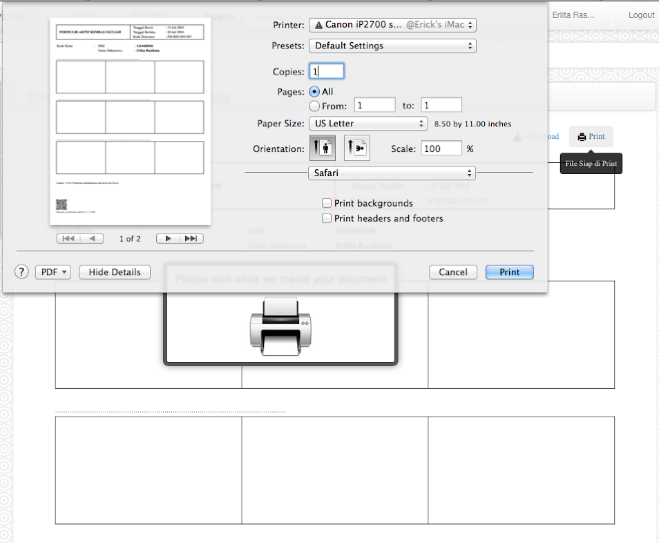Select portrait orientation icon
Viewport: 659px width, 543px height.
pos(323,148)
